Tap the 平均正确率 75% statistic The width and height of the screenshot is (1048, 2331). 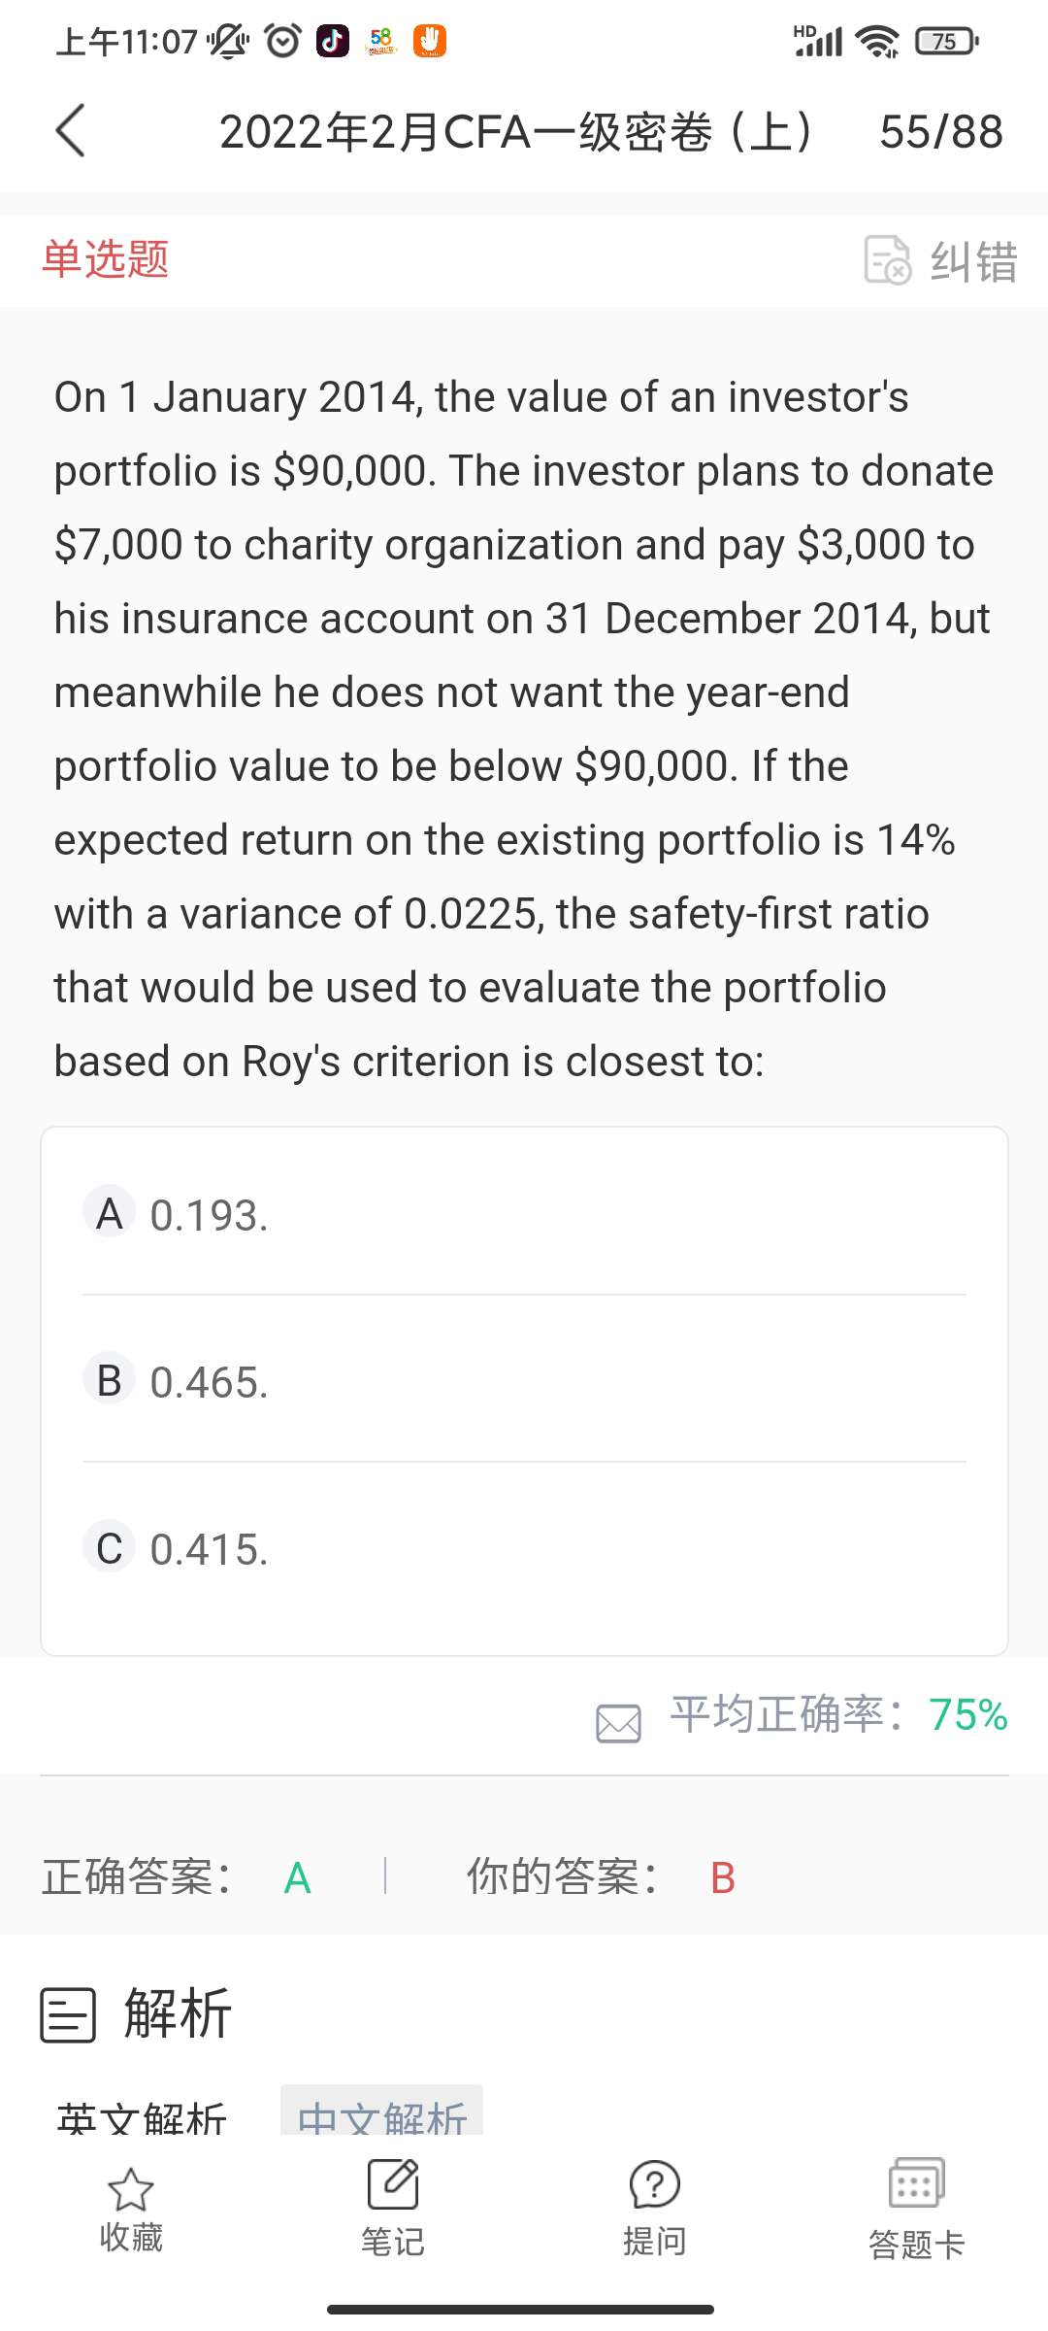click(x=838, y=1715)
